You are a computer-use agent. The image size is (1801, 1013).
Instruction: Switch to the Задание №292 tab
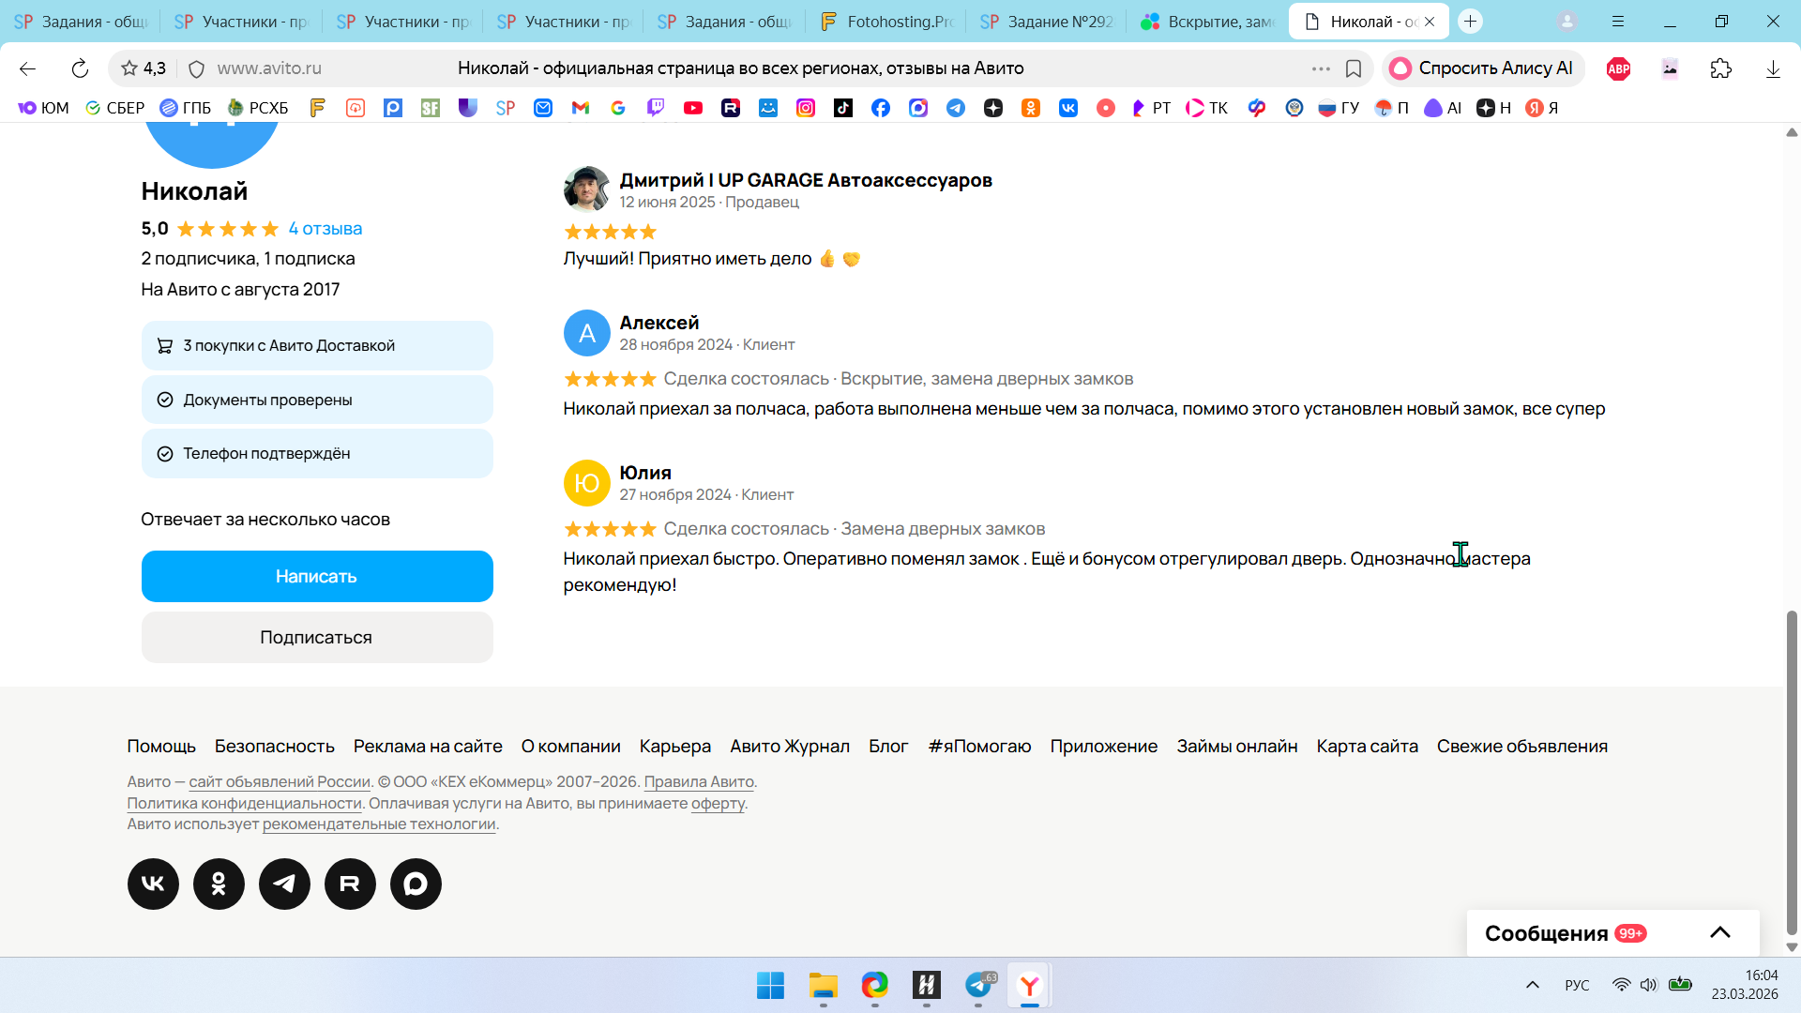(1047, 22)
